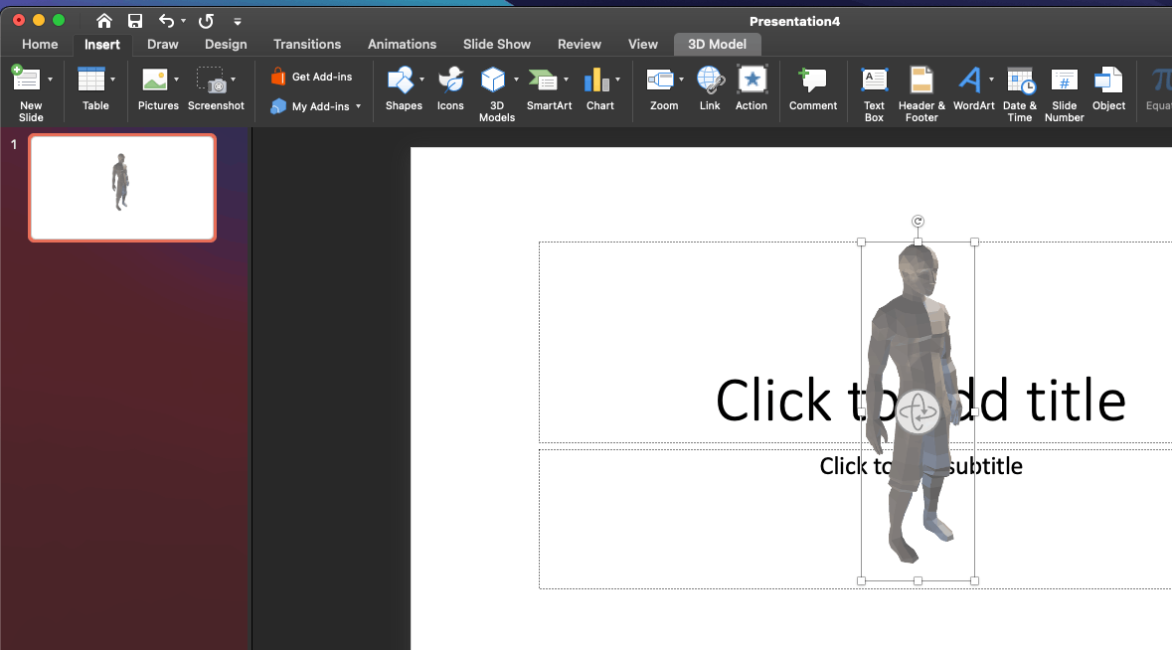
Task: Click the Zoom insert icon
Action: click(x=660, y=80)
